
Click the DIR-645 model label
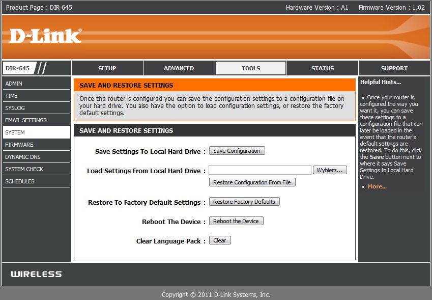pos(18,68)
